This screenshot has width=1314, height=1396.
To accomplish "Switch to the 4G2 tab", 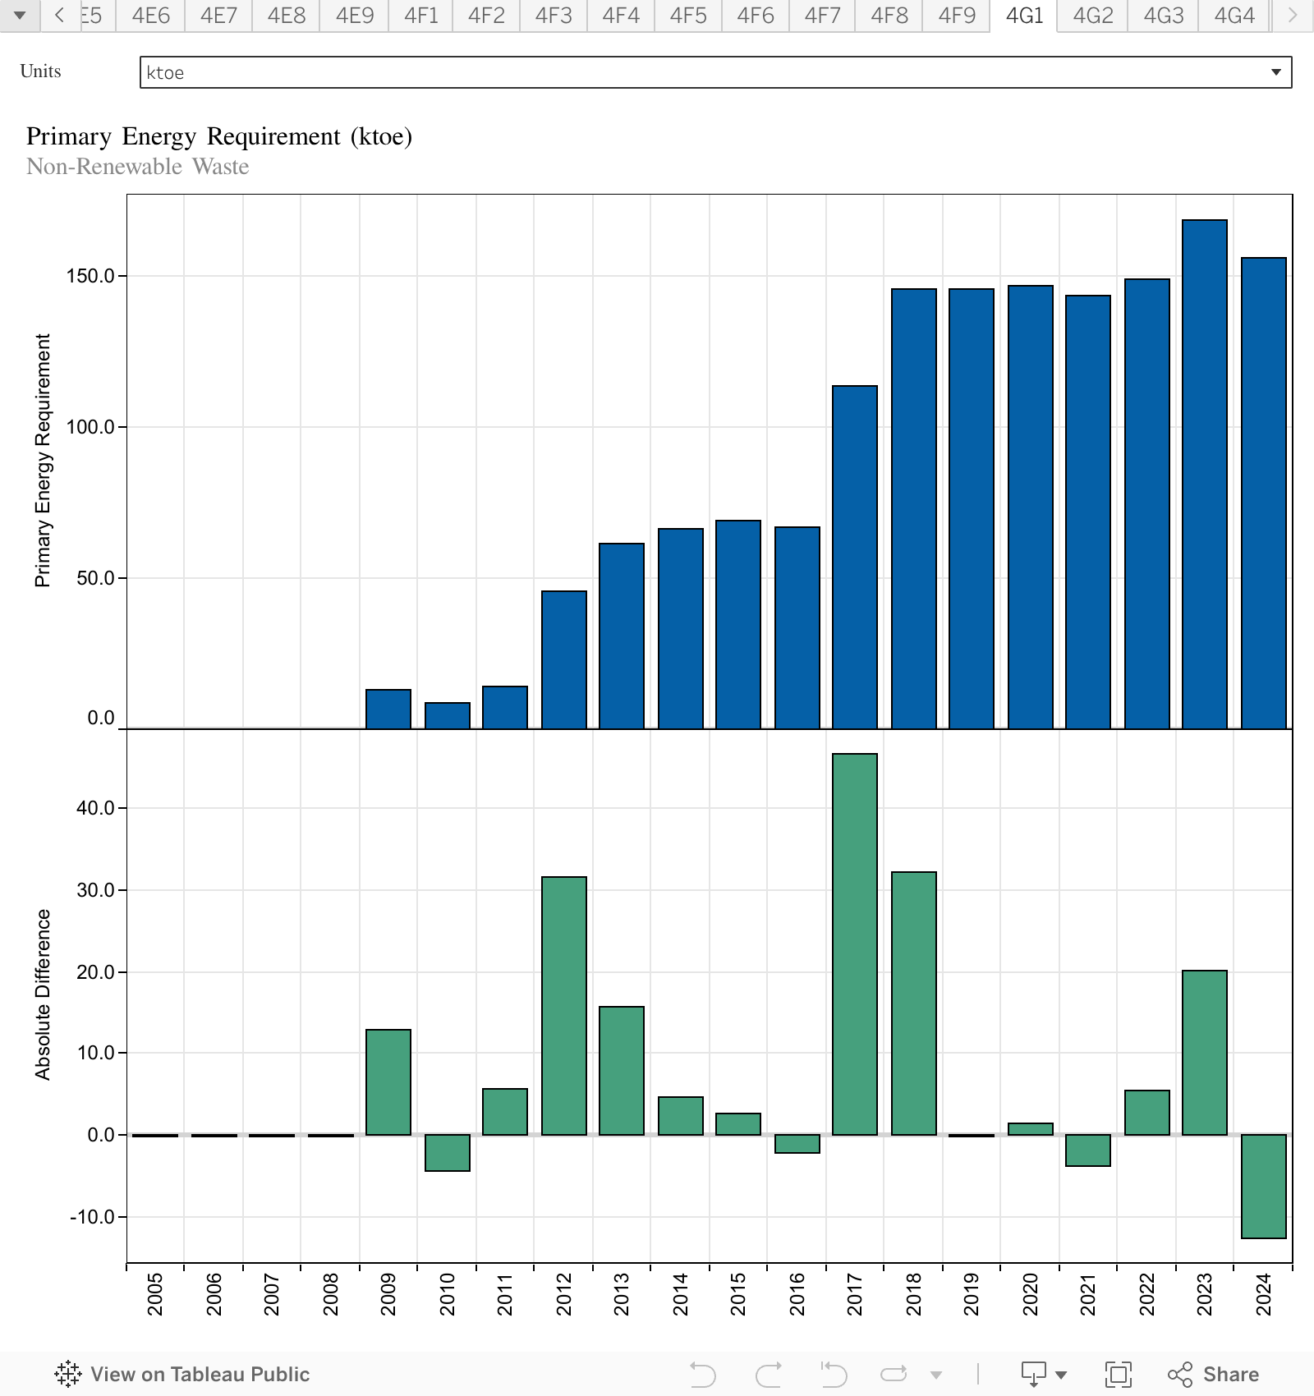I will pos(1092,16).
